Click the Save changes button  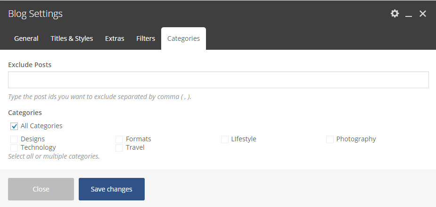(x=112, y=189)
